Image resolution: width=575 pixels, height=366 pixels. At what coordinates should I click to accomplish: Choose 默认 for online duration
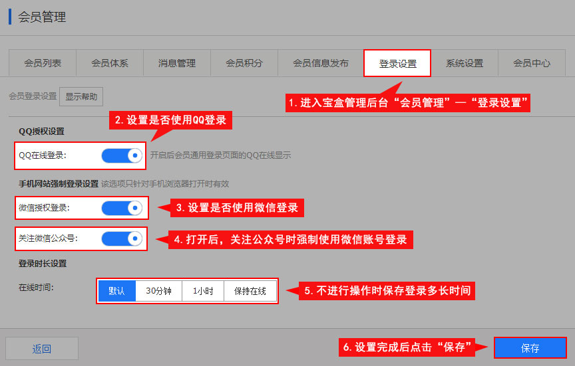117,291
